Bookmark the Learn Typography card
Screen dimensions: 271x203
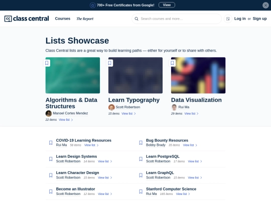(x=110, y=63)
